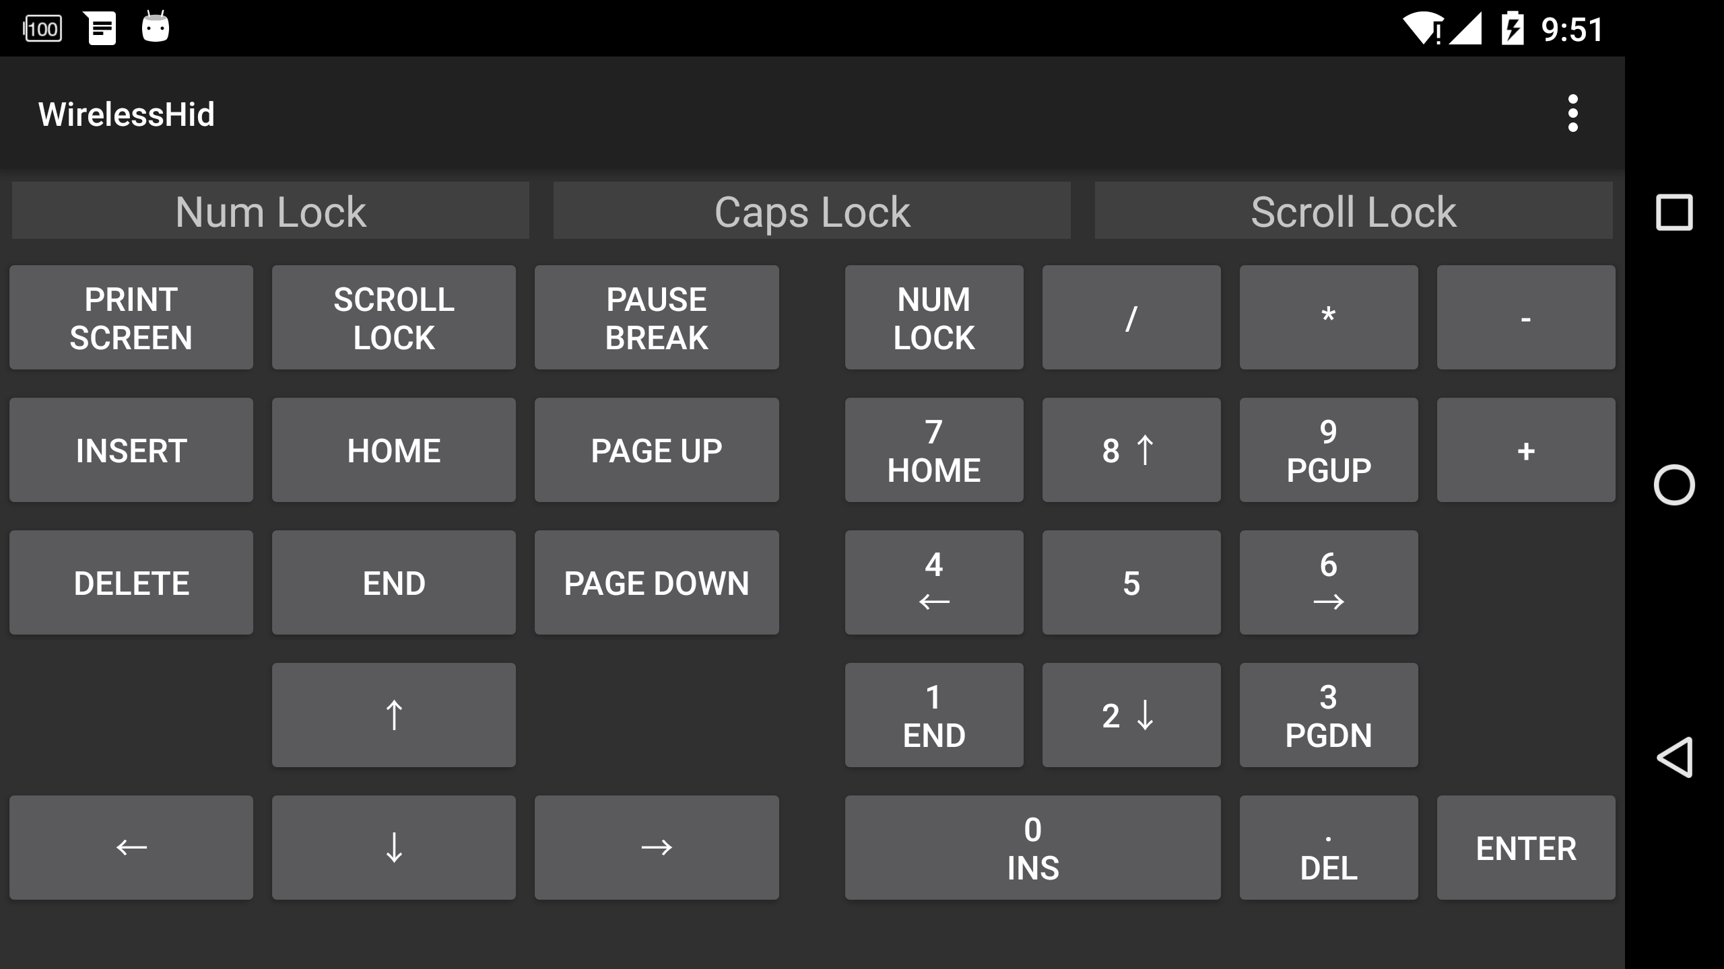Press the 0 INS numpad key
Screen dimensions: 1724x969
(x=1032, y=847)
